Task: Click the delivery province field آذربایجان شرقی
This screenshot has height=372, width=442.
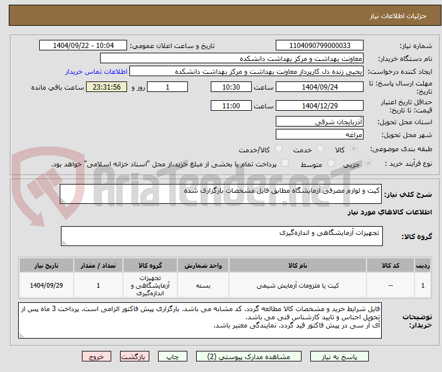Action: [320, 121]
